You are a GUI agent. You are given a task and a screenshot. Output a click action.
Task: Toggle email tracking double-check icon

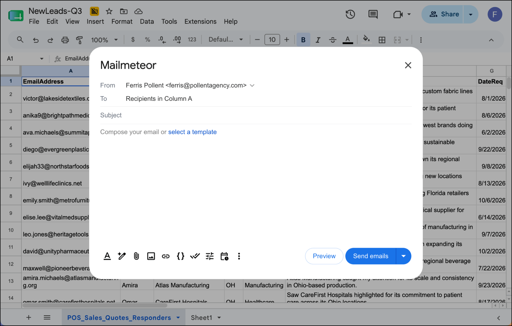pyautogui.click(x=195, y=256)
